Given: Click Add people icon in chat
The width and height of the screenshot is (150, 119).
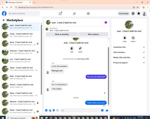Looking at the screenshot, I should [72, 48].
